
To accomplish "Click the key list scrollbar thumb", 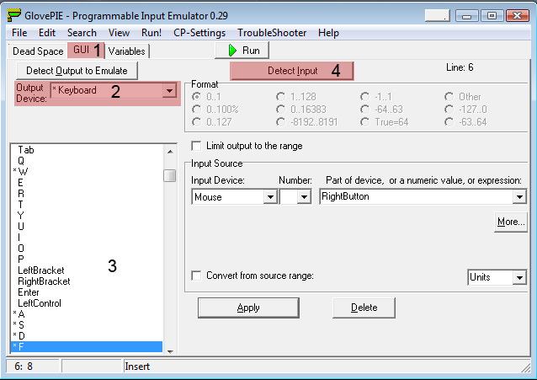I will [169, 175].
